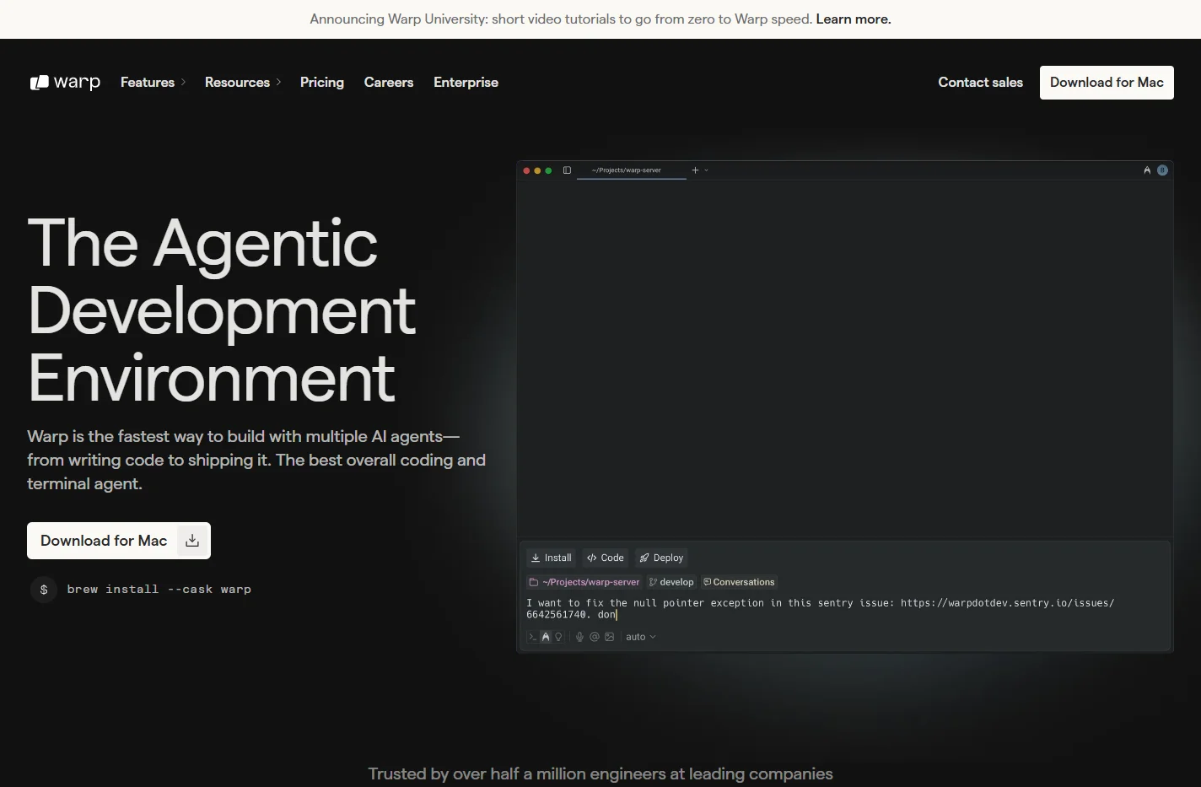Click the Trusted by over half a million text
The image size is (1201, 787).
tap(600, 774)
